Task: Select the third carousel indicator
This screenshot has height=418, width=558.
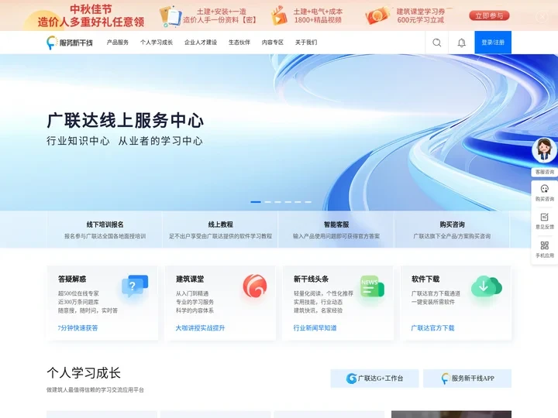Action: pos(278,202)
